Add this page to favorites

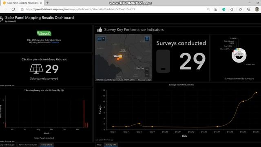point(215,9)
